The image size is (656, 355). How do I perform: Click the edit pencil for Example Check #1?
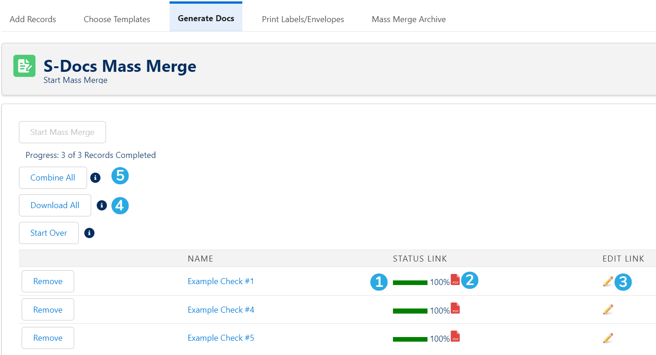tap(608, 281)
